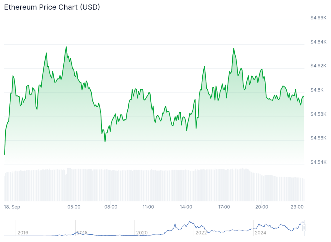Click the $4.66K price axis label
The width and height of the screenshot is (331, 242).
coord(318,18)
